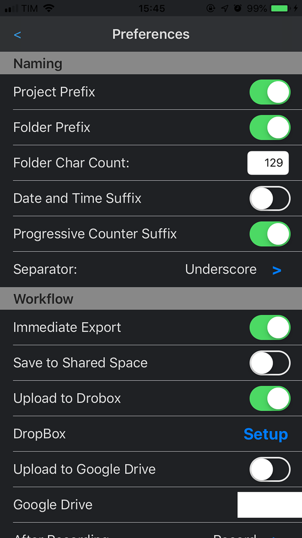Open DropBox Setup

265,434
